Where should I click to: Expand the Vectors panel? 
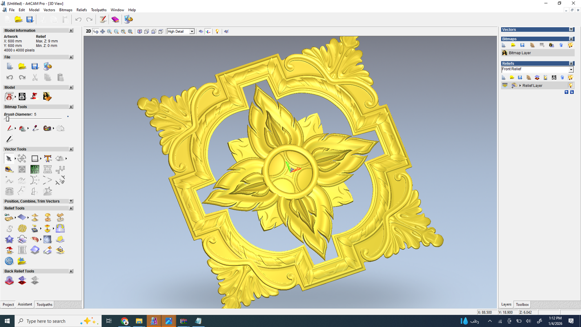pos(571,29)
